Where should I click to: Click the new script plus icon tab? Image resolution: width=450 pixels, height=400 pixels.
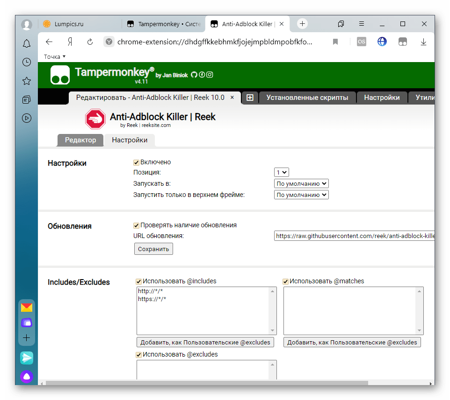click(250, 98)
